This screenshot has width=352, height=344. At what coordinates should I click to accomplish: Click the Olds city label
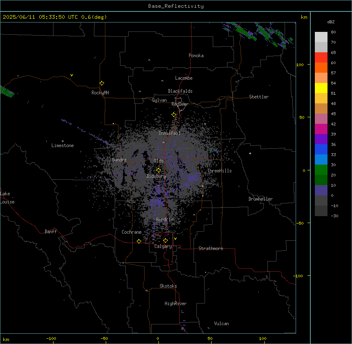coord(158,161)
